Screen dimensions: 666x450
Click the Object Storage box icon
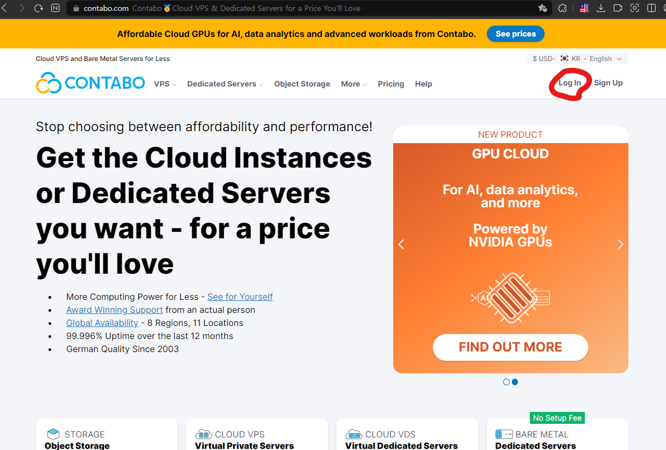coord(53,434)
